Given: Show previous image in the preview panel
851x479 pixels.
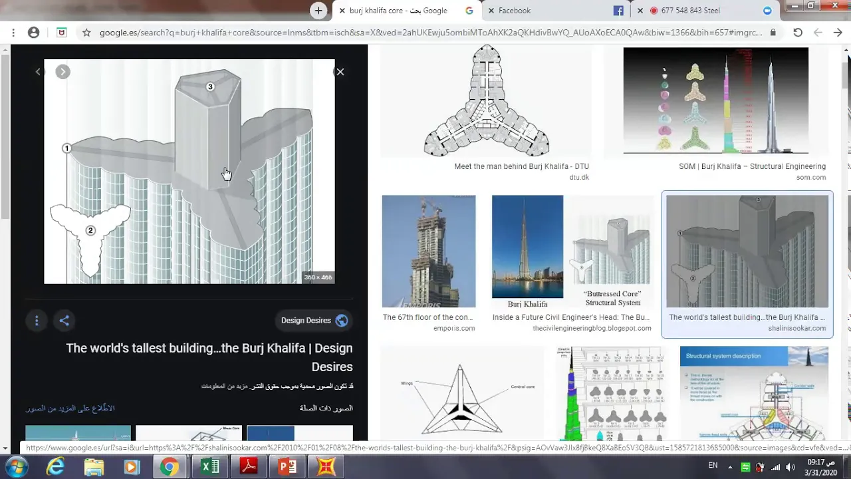Looking at the screenshot, I should [38, 72].
